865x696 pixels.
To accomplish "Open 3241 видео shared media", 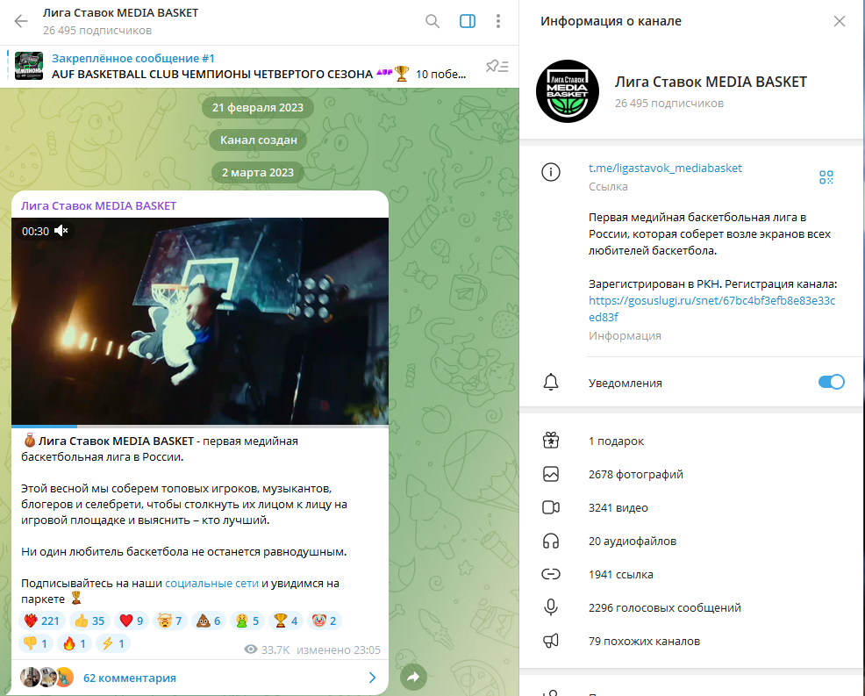I will (692, 508).
